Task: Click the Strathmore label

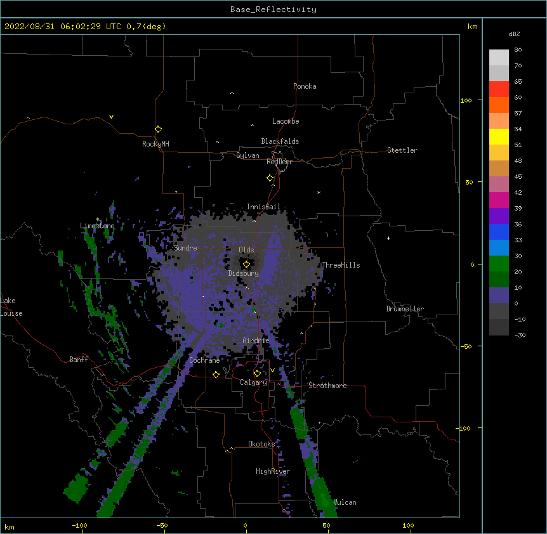Action: (327, 386)
